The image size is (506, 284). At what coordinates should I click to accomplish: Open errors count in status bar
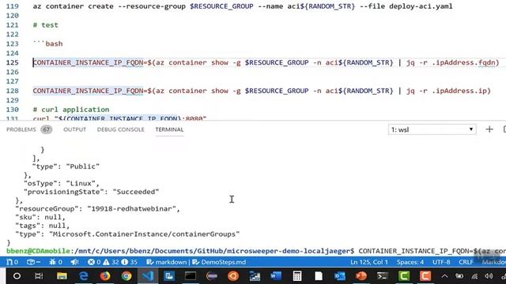point(94,262)
